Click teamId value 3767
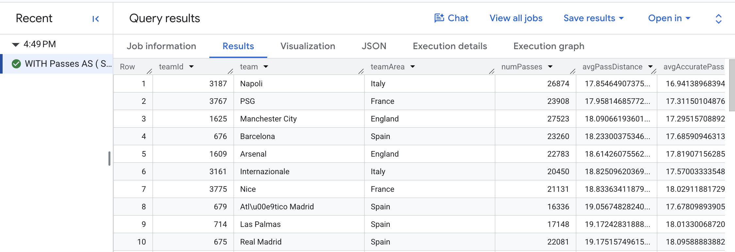The image size is (735, 252). (218, 101)
